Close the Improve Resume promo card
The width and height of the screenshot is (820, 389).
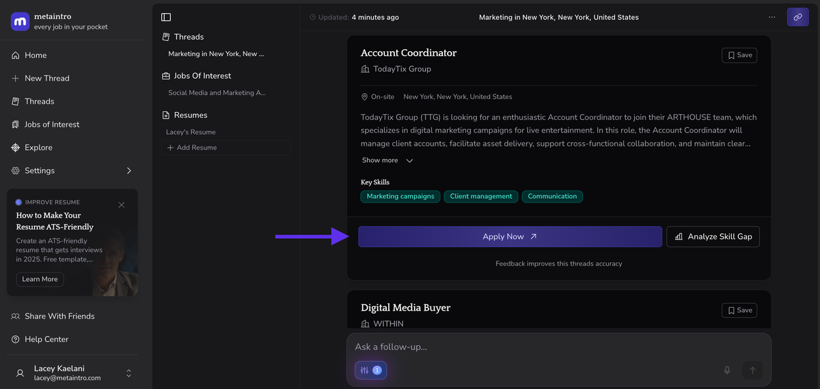[x=122, y=205]
